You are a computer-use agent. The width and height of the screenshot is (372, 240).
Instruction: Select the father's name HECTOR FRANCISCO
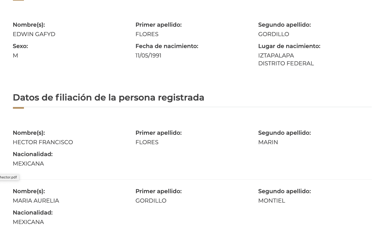[x=43, y=142]
